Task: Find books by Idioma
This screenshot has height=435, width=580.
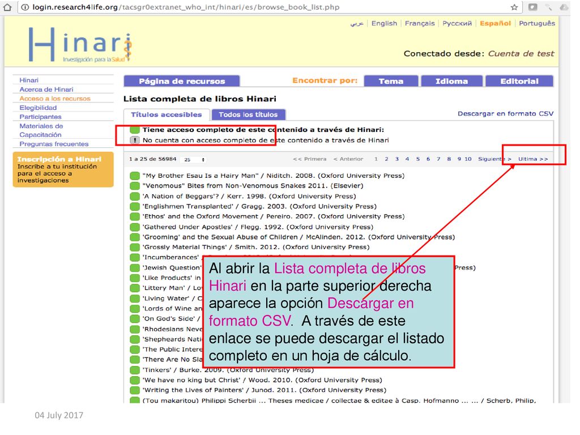Action: [451, 81]
